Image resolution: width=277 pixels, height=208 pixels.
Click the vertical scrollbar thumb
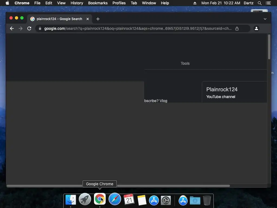269,47
